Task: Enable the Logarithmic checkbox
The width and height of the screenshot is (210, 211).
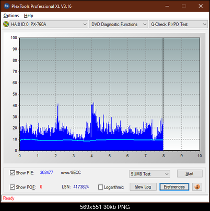Action: click(100, 187)
